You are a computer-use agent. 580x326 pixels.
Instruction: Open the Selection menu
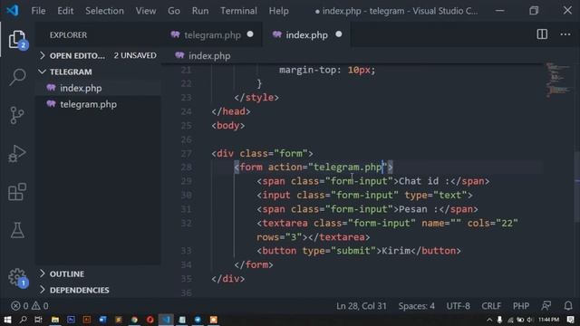(x=105, y=11)
